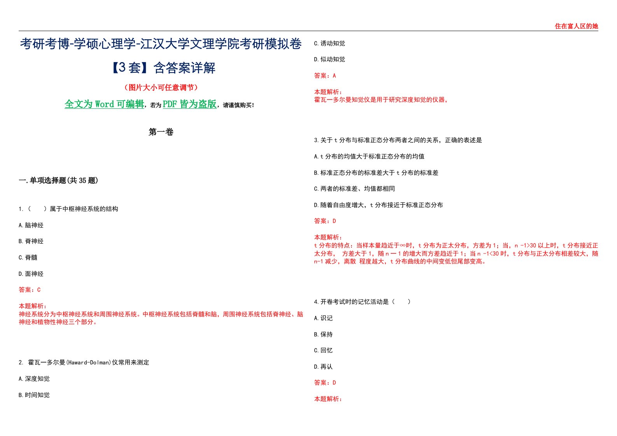Screen dimensions: 617x436
Task: Select option B.保持
Action: coord(323,335)
